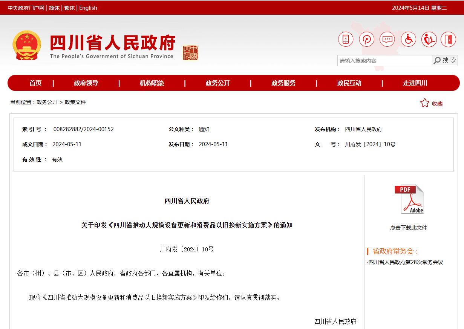Click the circular P-shaped icon
464x329 pixels.
click(366, 39)
